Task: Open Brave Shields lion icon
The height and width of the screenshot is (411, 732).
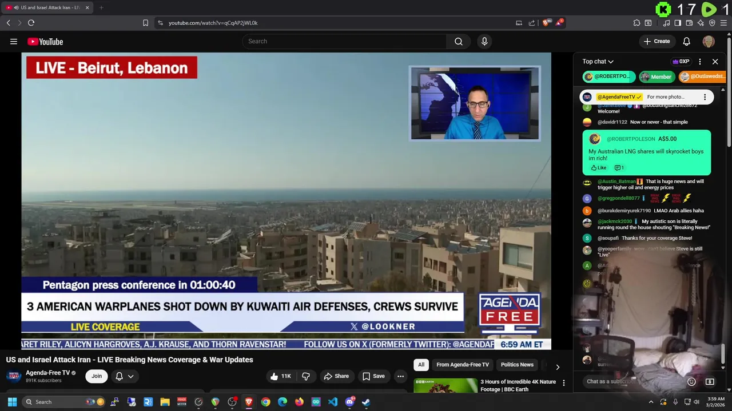Action: (546, 23)
